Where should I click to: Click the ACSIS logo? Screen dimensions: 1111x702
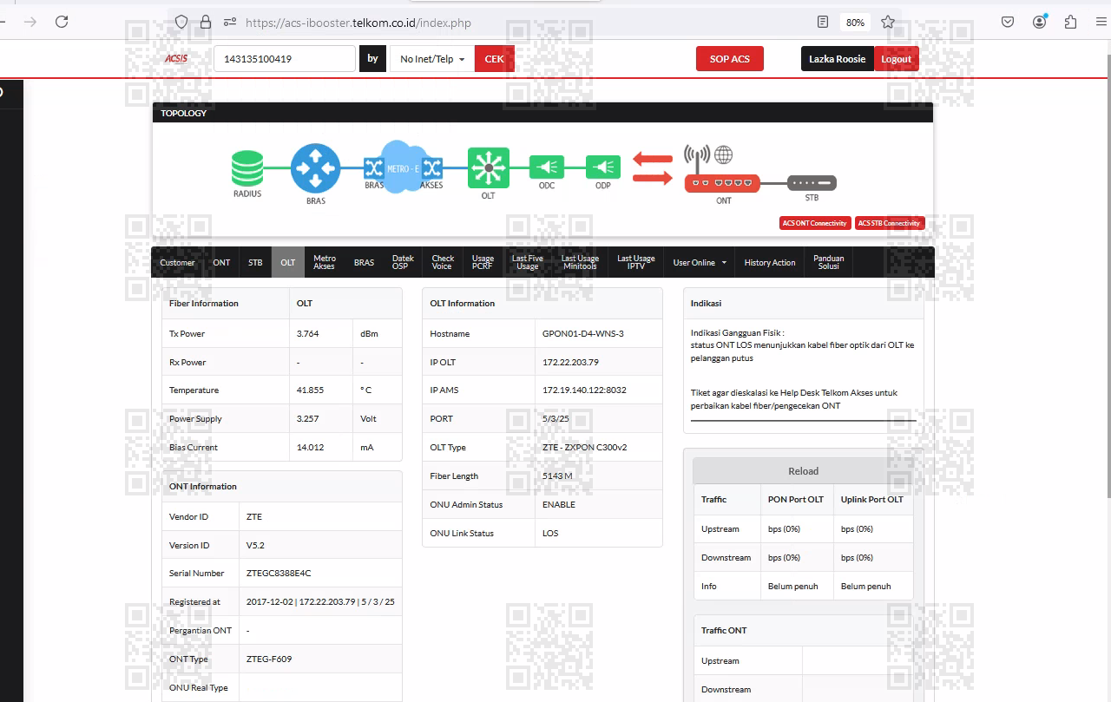pos(176,59)
